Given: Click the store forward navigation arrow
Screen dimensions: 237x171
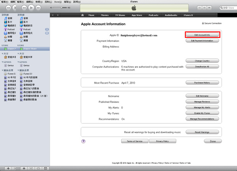Looking at the screenshot, I should [x=58, y=15].
